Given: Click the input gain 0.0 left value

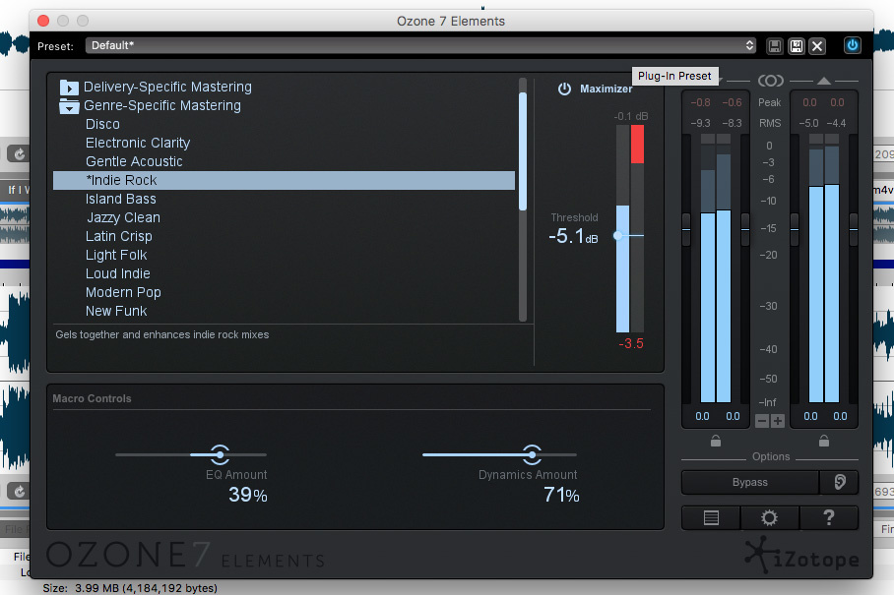Looking at the screenshot, I should (x=702, y=417).
